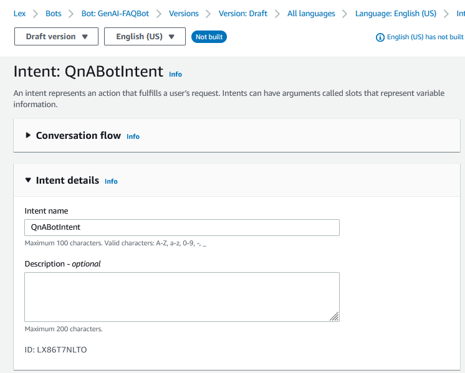Open Language: English (US) breadcrumb
The image size is (465, 373).
click(396, 13)
